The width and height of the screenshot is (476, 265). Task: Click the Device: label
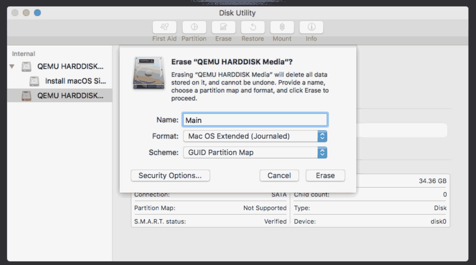click(x=305, y=221)
